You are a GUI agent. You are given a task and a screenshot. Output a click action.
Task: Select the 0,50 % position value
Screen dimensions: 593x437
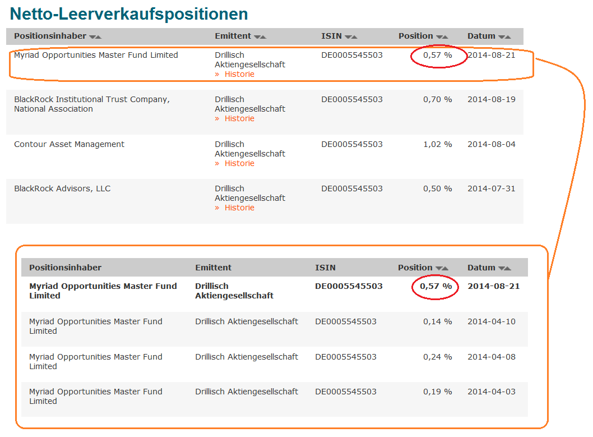(438, 188)
